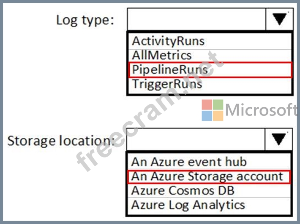Click the empty Storage location combo field
300x224 pixels.
pyautogui.click(x=196, y=139)
